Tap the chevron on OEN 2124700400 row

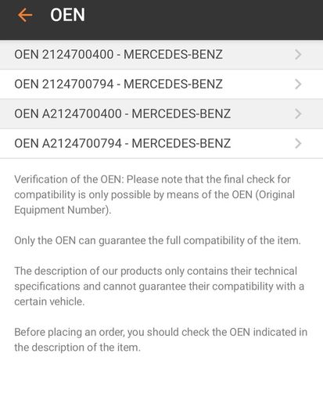click(298, 55)
